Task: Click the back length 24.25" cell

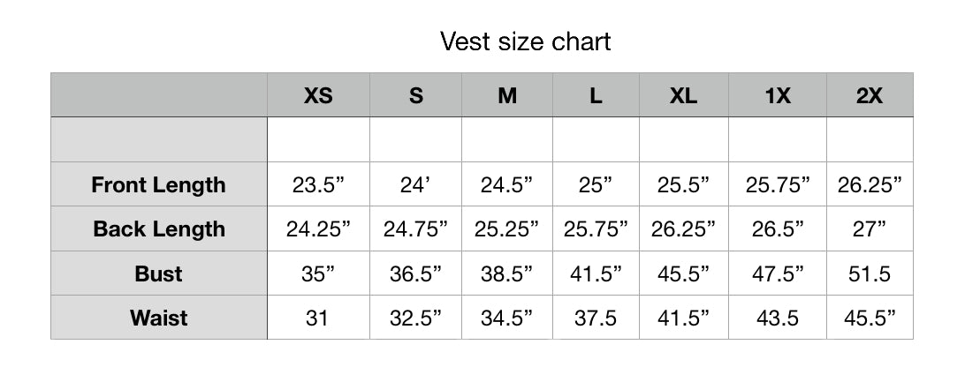Action: coord(318,229)
